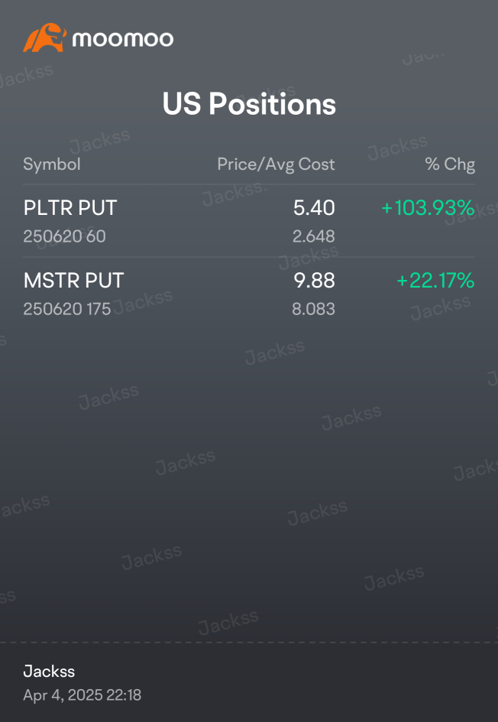Select the US Positions title

[x=249, y=103]
